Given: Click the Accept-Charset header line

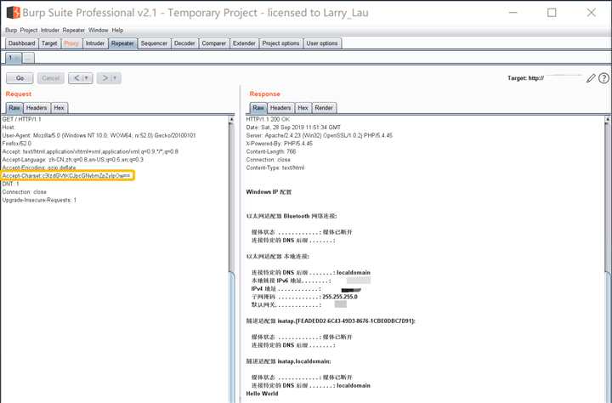Looking at the screenshot, I should coord(67,176).
